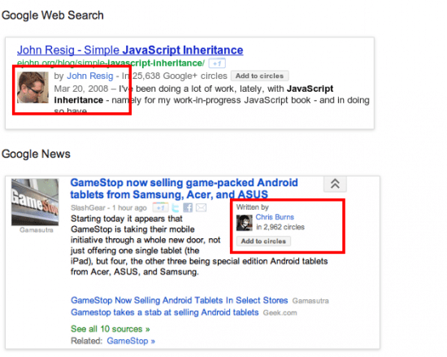Open the Chris Burns author name link

pos(275,217)
